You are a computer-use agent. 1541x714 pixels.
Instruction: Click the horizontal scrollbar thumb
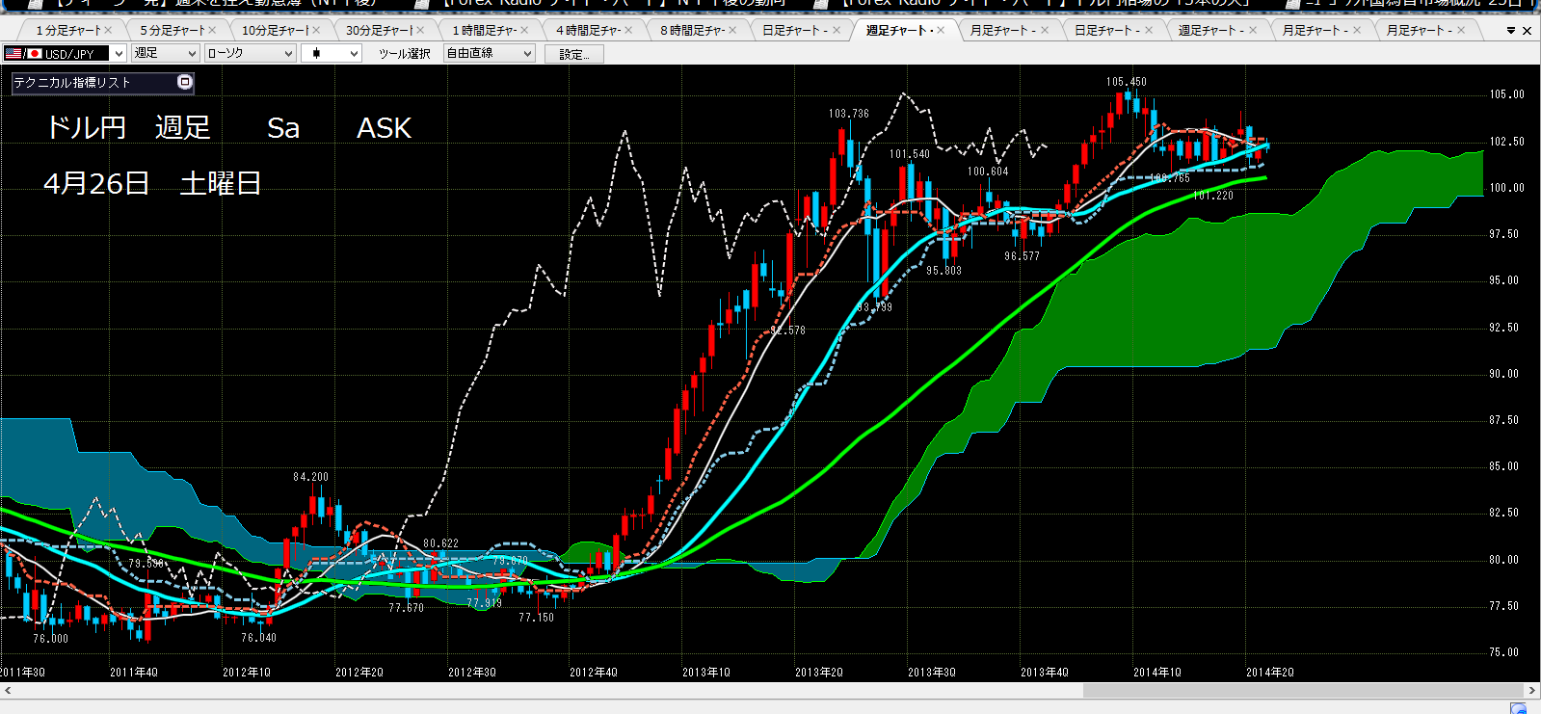click(x=1303, y=691)
